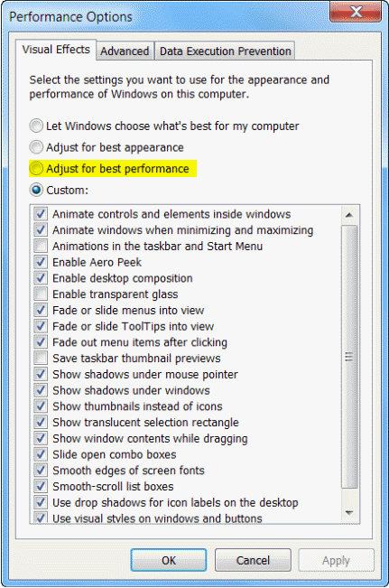Enable Animations in the taskbar and Start Menu
The height and width of the screenshot is (588, 389).
[x=41, y=246]
